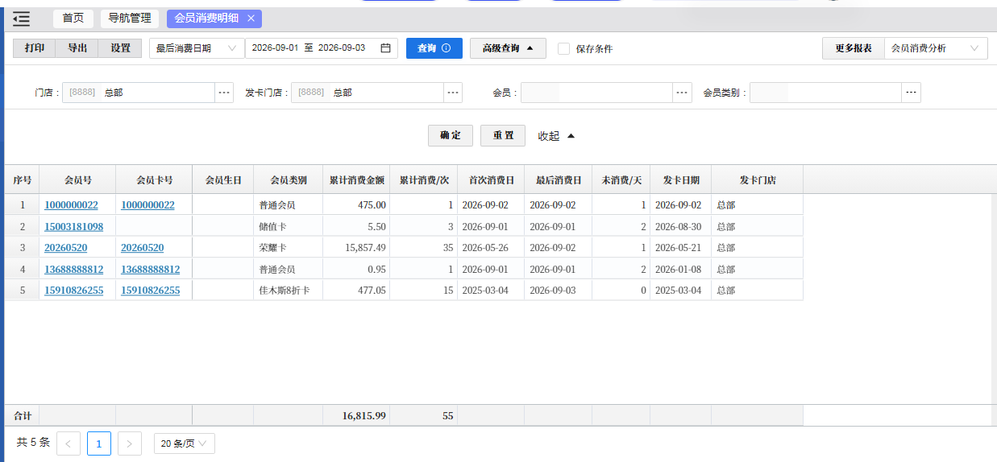This screenshot has width=997, height=462.
Task: Click the 累计消费金额 column header
Action: [356, 180]
